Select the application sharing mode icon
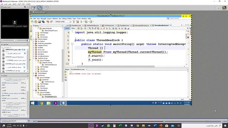Image resolution: width=228 pixels, height=128 pixels. point(40,8)
